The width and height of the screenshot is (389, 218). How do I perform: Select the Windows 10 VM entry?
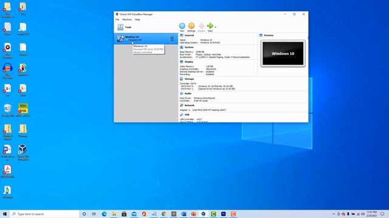point(146,39)
